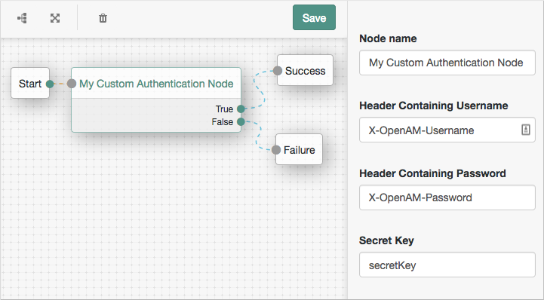The image size is (544, 300).
Task: Focus the Header Containing Password field
Action: tap(447, 197)
